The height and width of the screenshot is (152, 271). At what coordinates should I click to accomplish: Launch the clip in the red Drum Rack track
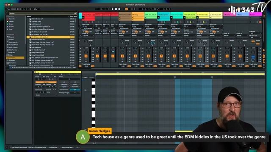point(83,17)
